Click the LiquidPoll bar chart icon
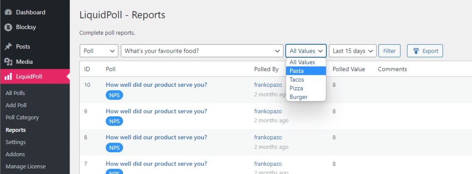Viewport: 472px width, 174px height. point(8,77)
